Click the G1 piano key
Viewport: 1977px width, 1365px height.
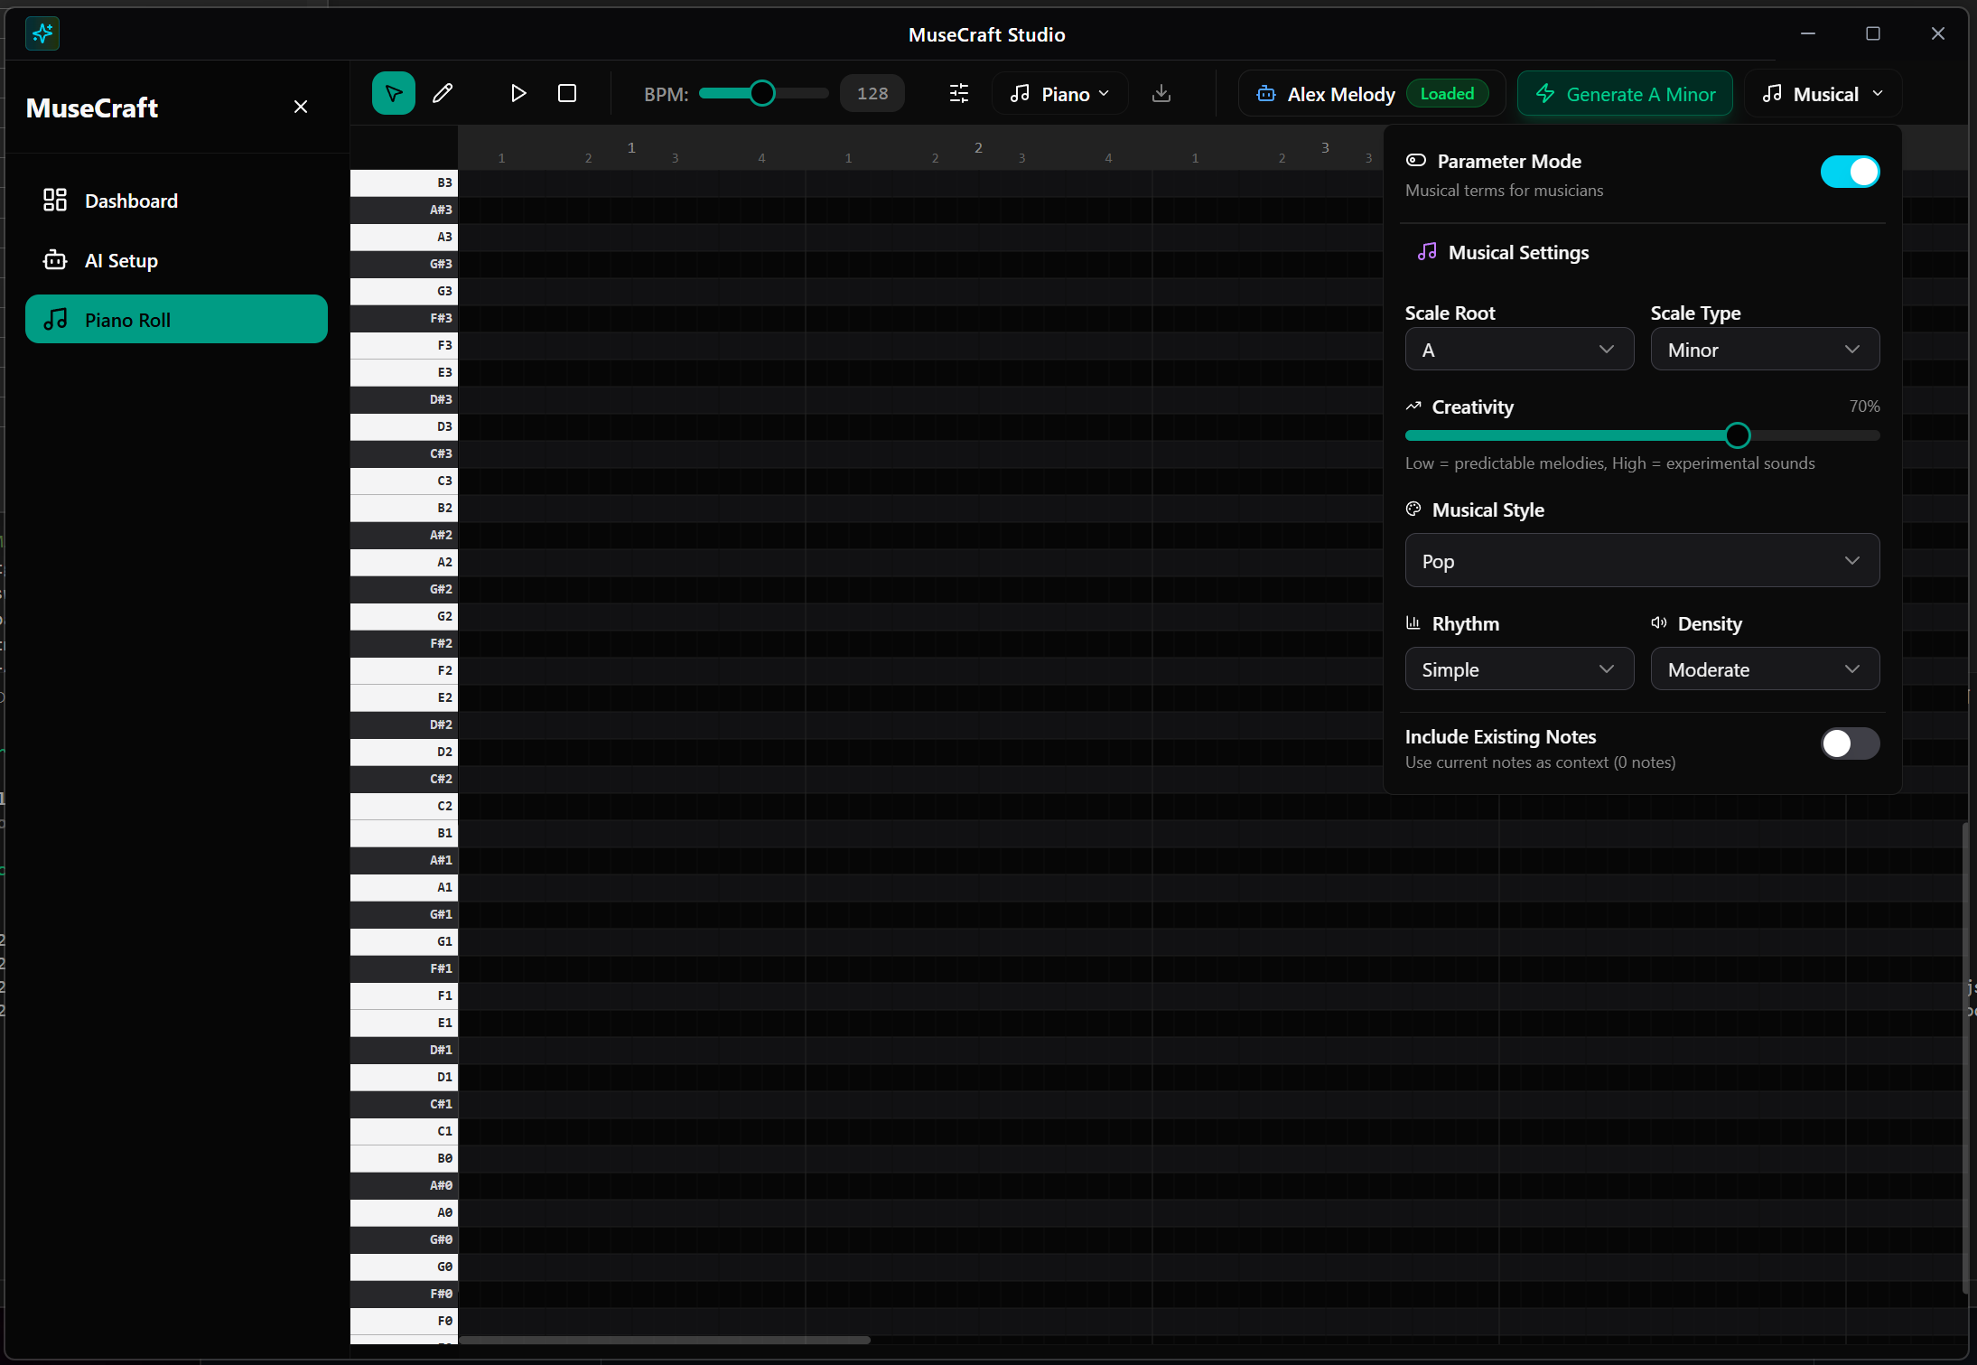[404, 941]
